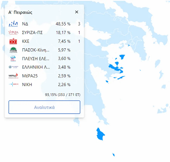The width and height of the screenshot is (170, 162).
Task: Click the ΣΥΡΙΖΑ party logo
Action: click(13, 33)
